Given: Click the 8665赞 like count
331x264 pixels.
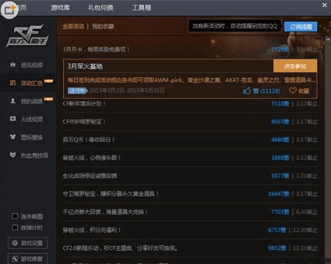Looking at the screenshot, I should point(280,121).
